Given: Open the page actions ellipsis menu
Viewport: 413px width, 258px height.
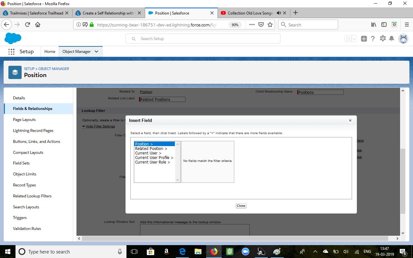Looking at the screenshot, I should coord(252,25).
